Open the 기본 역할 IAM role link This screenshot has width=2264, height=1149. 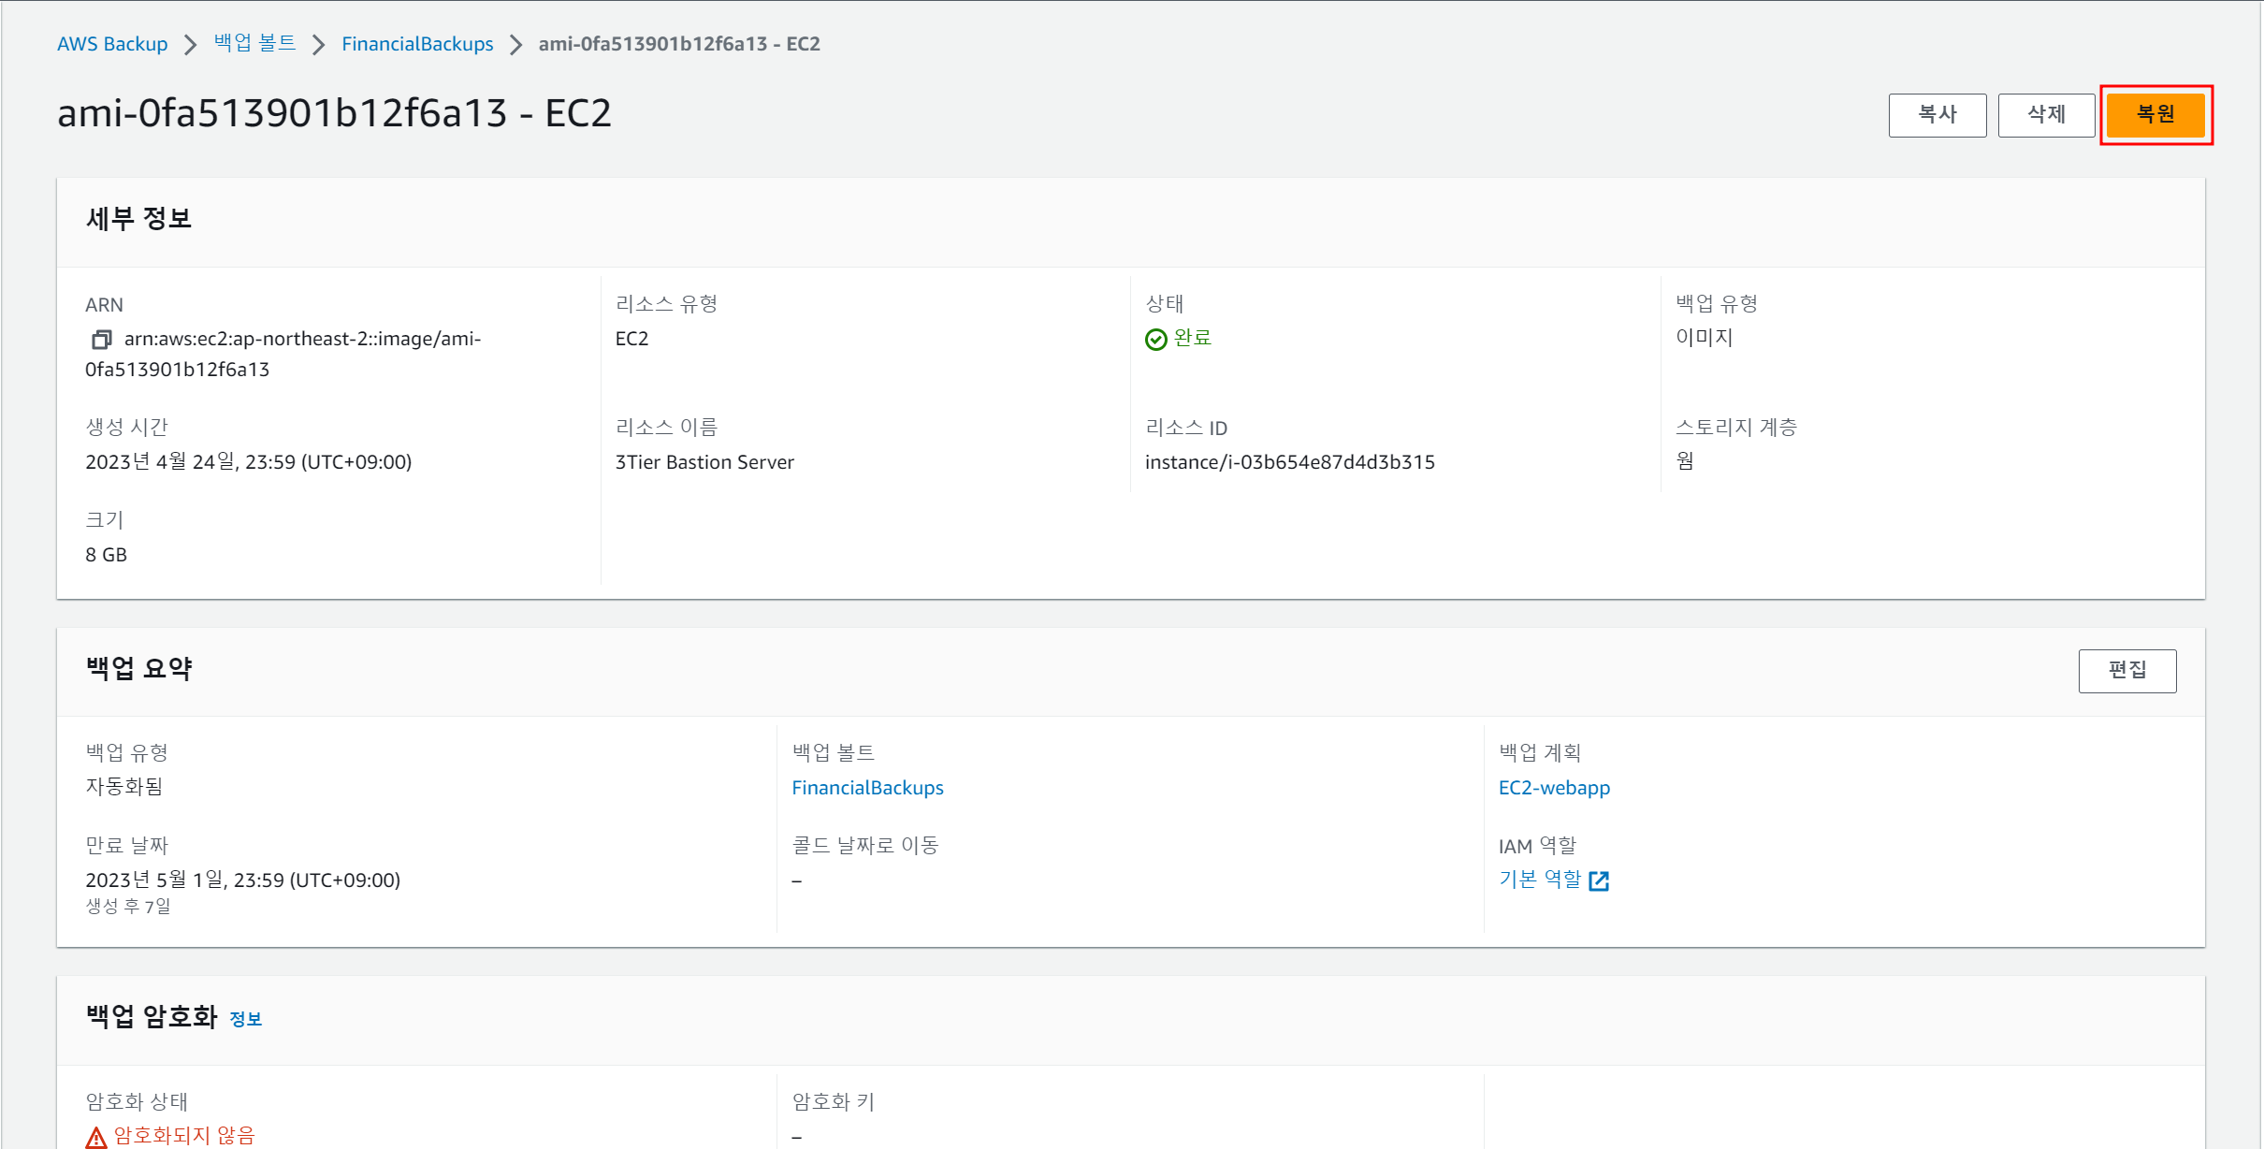tap(1539, 880)
